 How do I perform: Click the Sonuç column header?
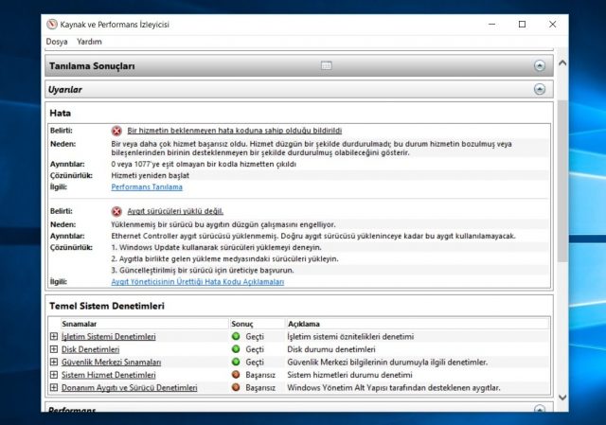[x=257, y=324]
